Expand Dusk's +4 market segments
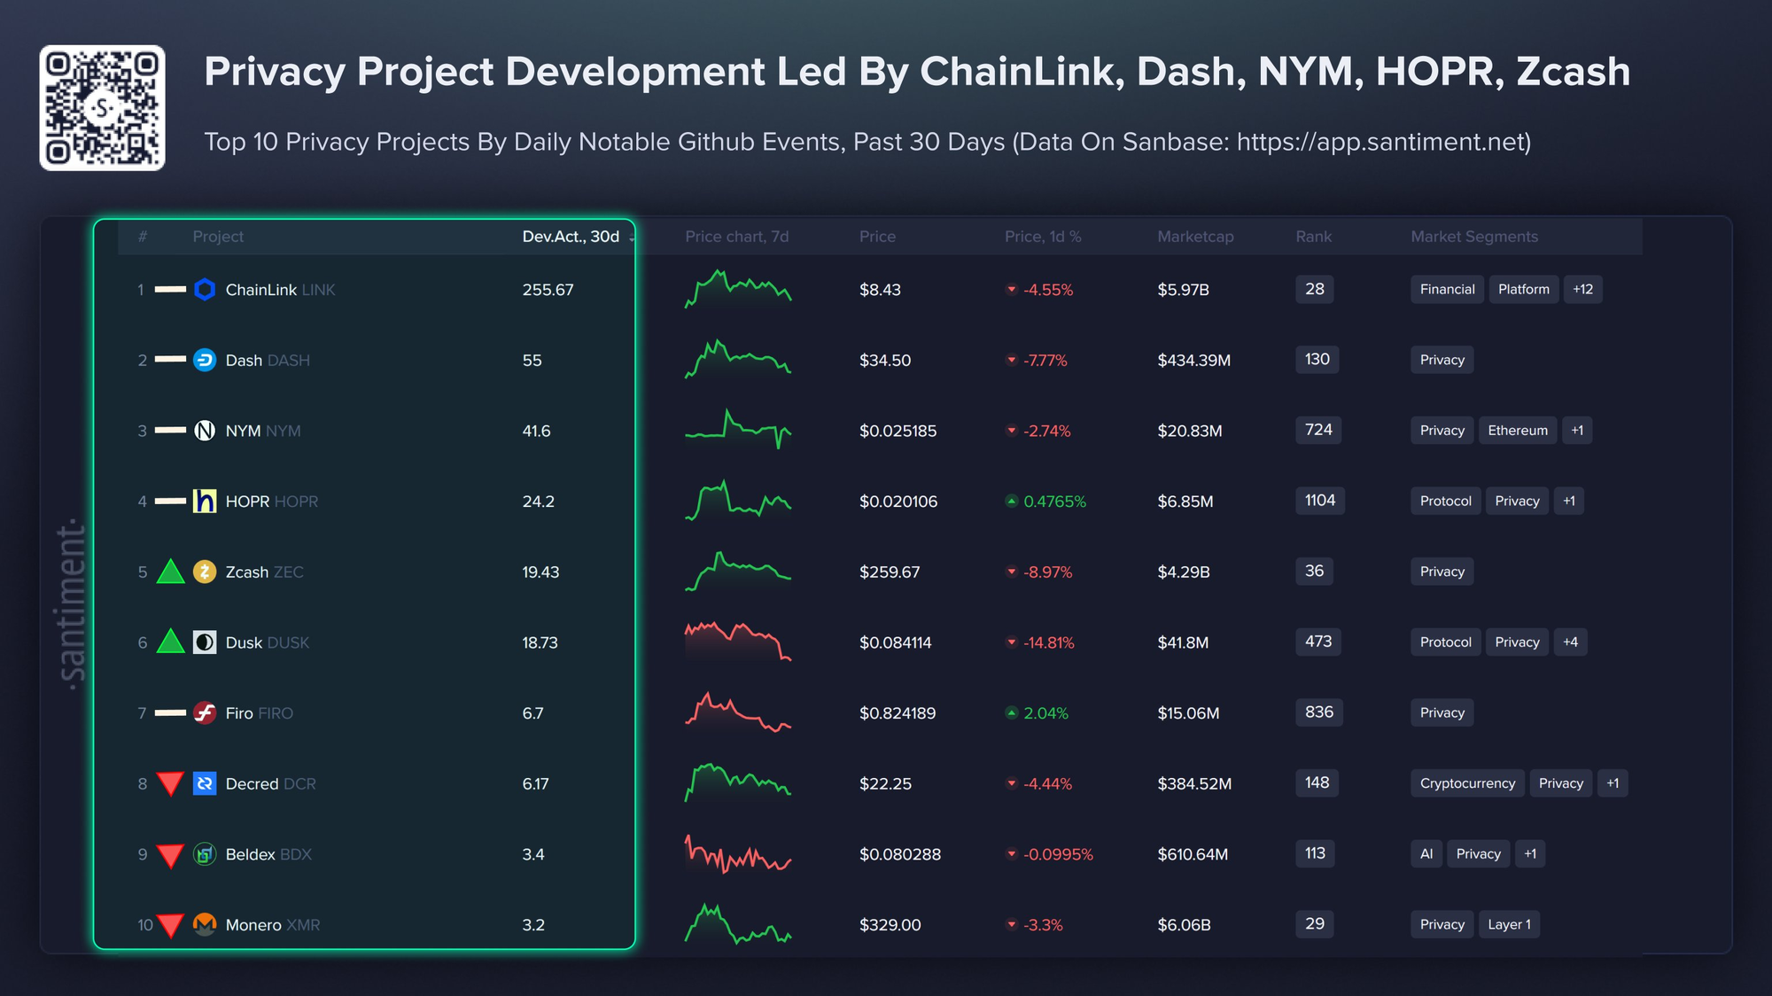 point(1570,642)
